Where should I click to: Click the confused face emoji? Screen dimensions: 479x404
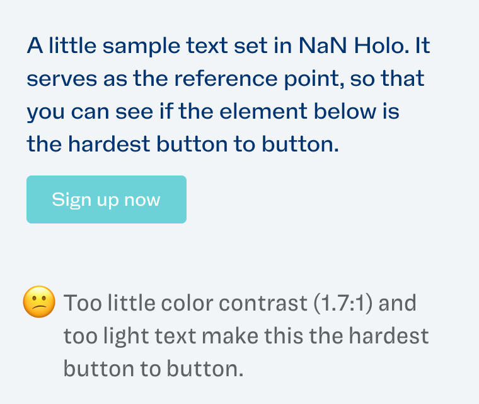click(39, 302)
